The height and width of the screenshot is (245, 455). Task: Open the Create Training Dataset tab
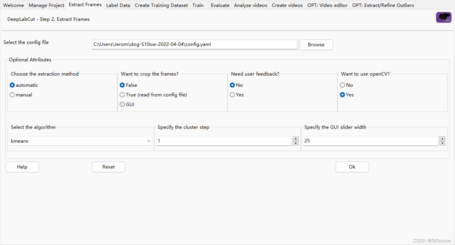(x=161, y=5)
